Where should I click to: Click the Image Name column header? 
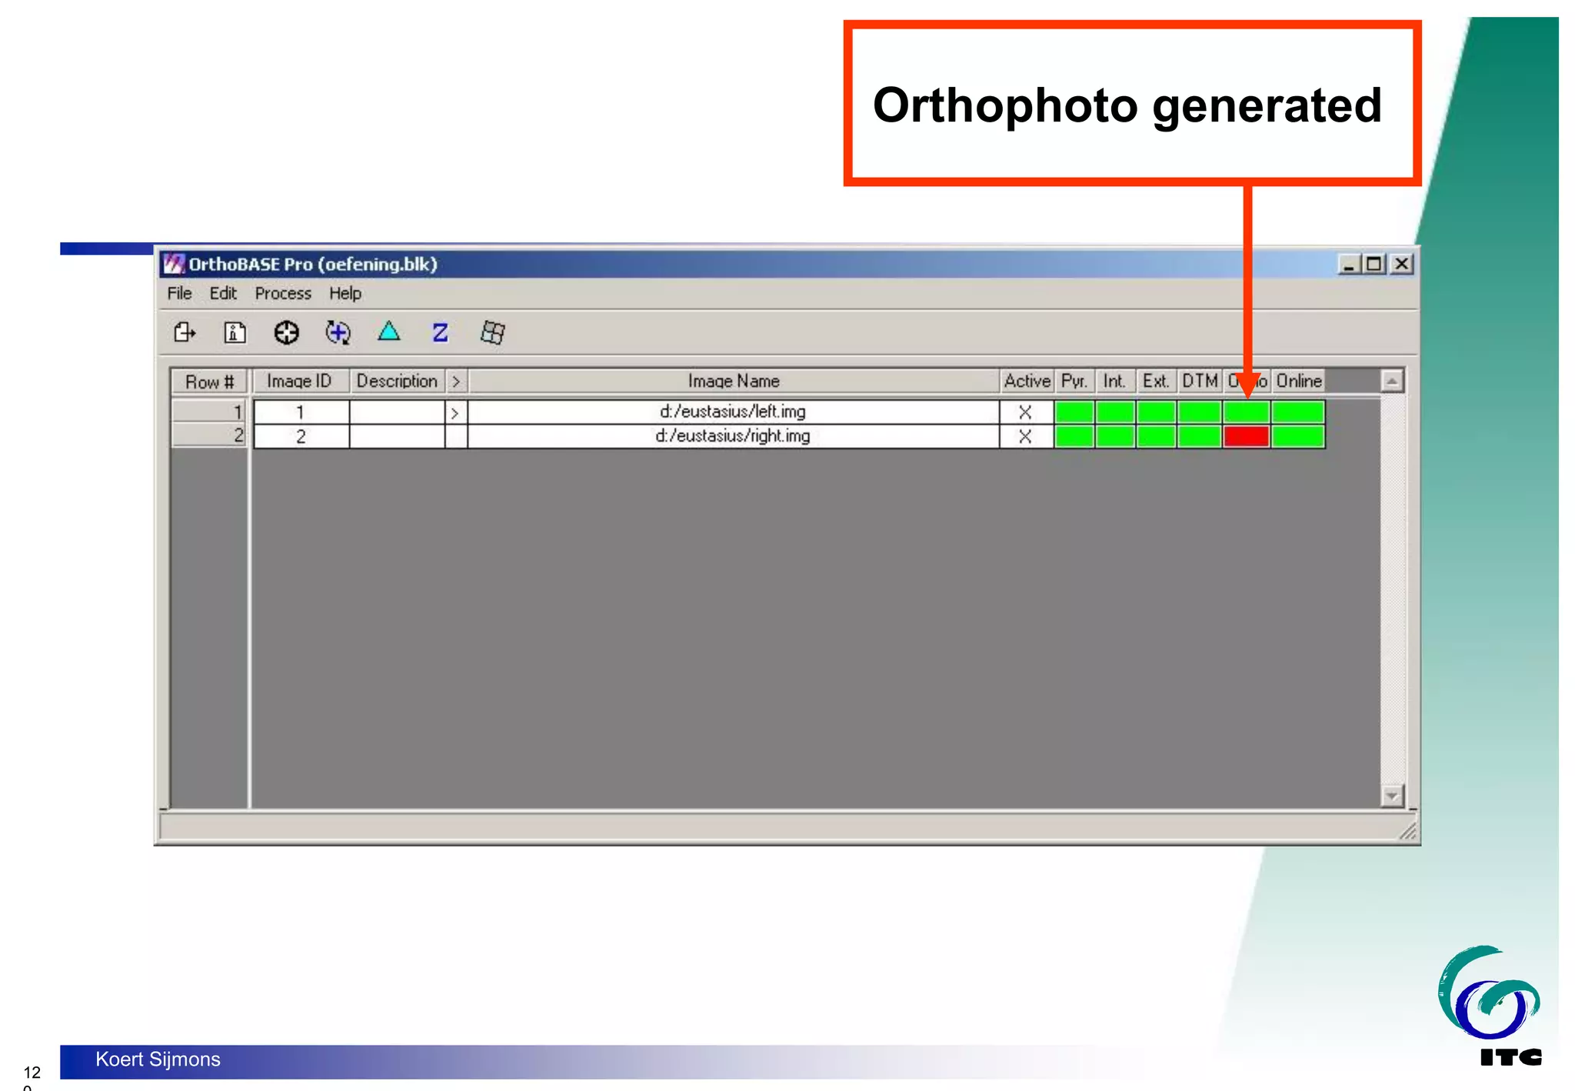pos(733,381)
